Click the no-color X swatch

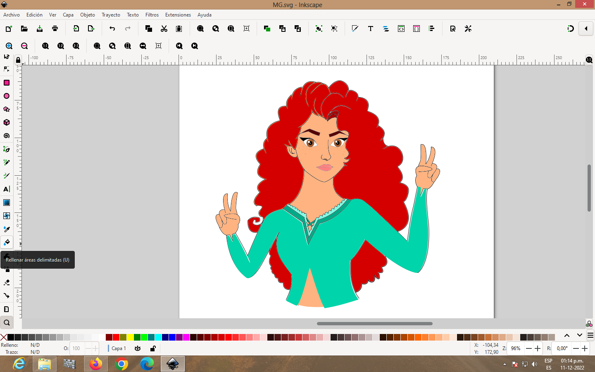[4, 337]
